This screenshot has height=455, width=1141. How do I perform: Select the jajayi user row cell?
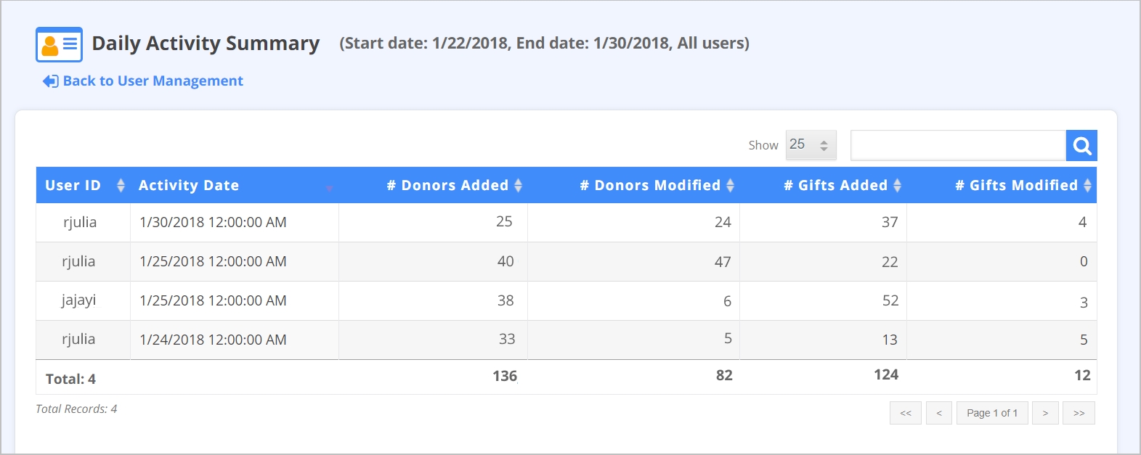click(78, 300)
